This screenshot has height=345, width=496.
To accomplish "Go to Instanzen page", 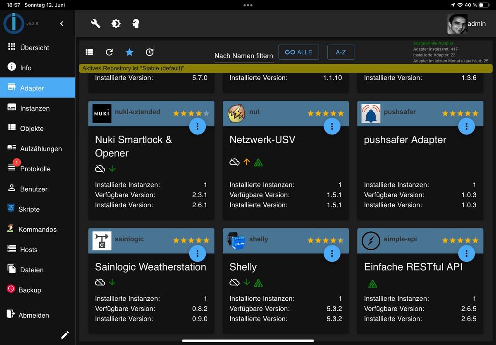I will click(38, 108).
